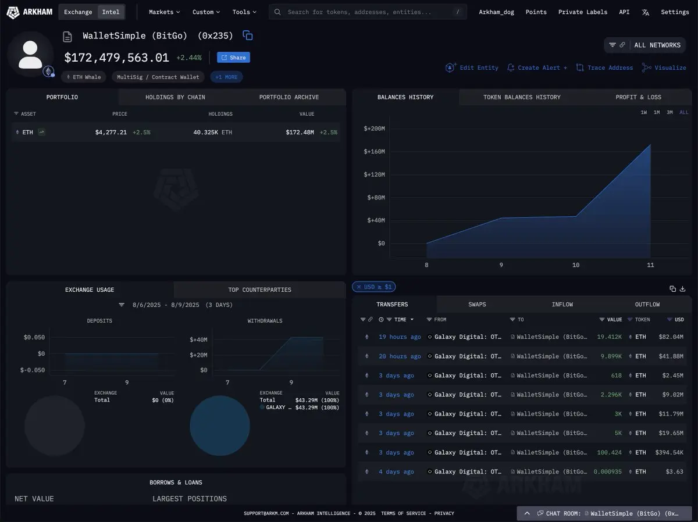Focus the token search field

point(368,12)
